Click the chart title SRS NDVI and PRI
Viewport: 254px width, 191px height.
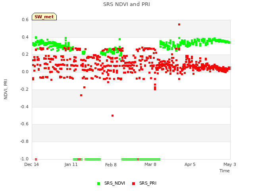coord(127,4)
